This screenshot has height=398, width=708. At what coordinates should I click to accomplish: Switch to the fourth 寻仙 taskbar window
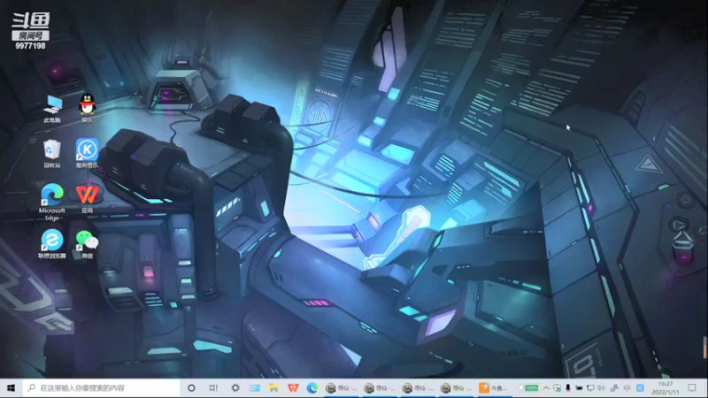pyautogui.click(x=457, y=388)
